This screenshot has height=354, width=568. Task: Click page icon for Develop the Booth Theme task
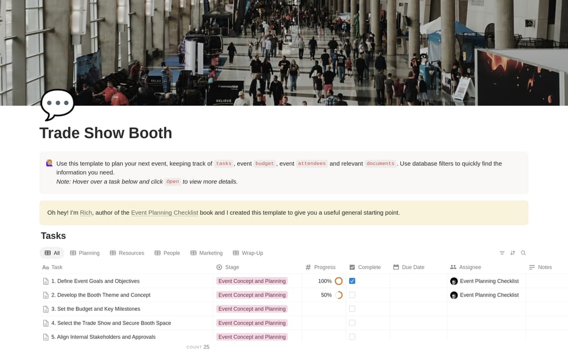click(46, 295)
